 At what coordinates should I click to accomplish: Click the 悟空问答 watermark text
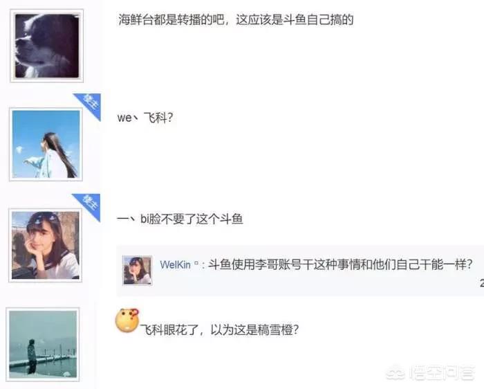(442, 372)
